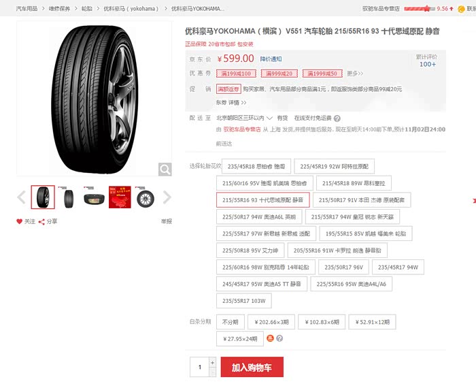
Task: Click the previous thumbnail arrow
Action: point(22,197)
